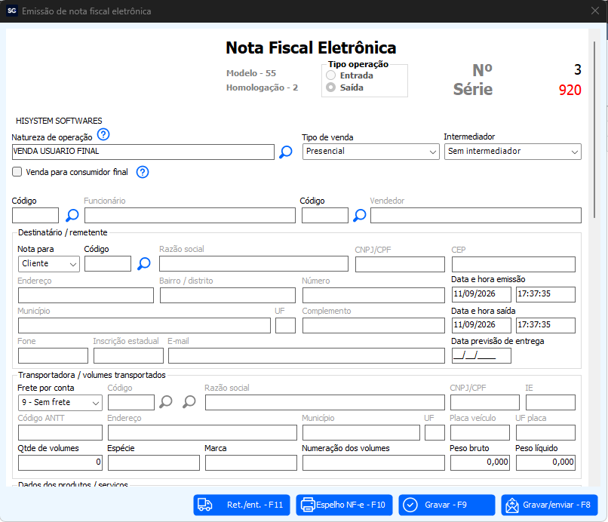Screen dimensions: 608x522
Task: Focus the Destinatário Código field
Action: [108, 264]
